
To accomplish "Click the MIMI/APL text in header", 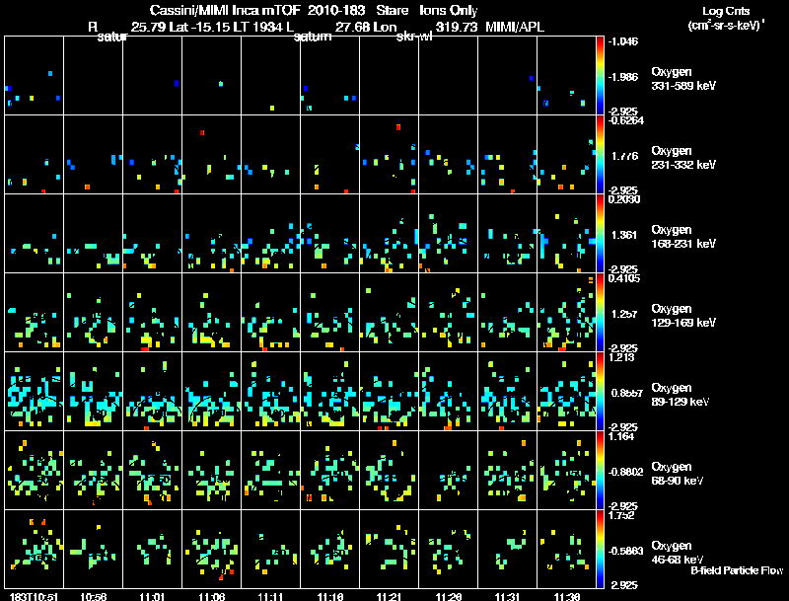I will click(513, 28).
